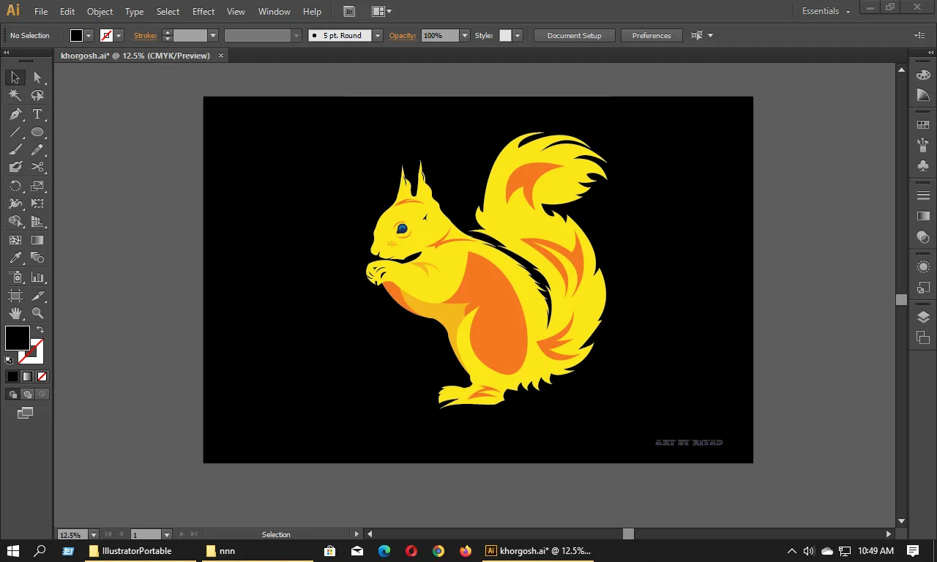Open artboard navigation dropdown
Viewport: 937px width, 562px height.
[167, 535]
